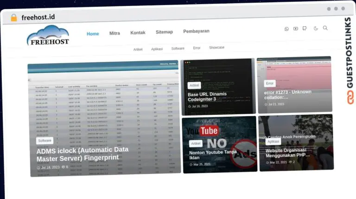Go to the Kontak page

(138, 32)
